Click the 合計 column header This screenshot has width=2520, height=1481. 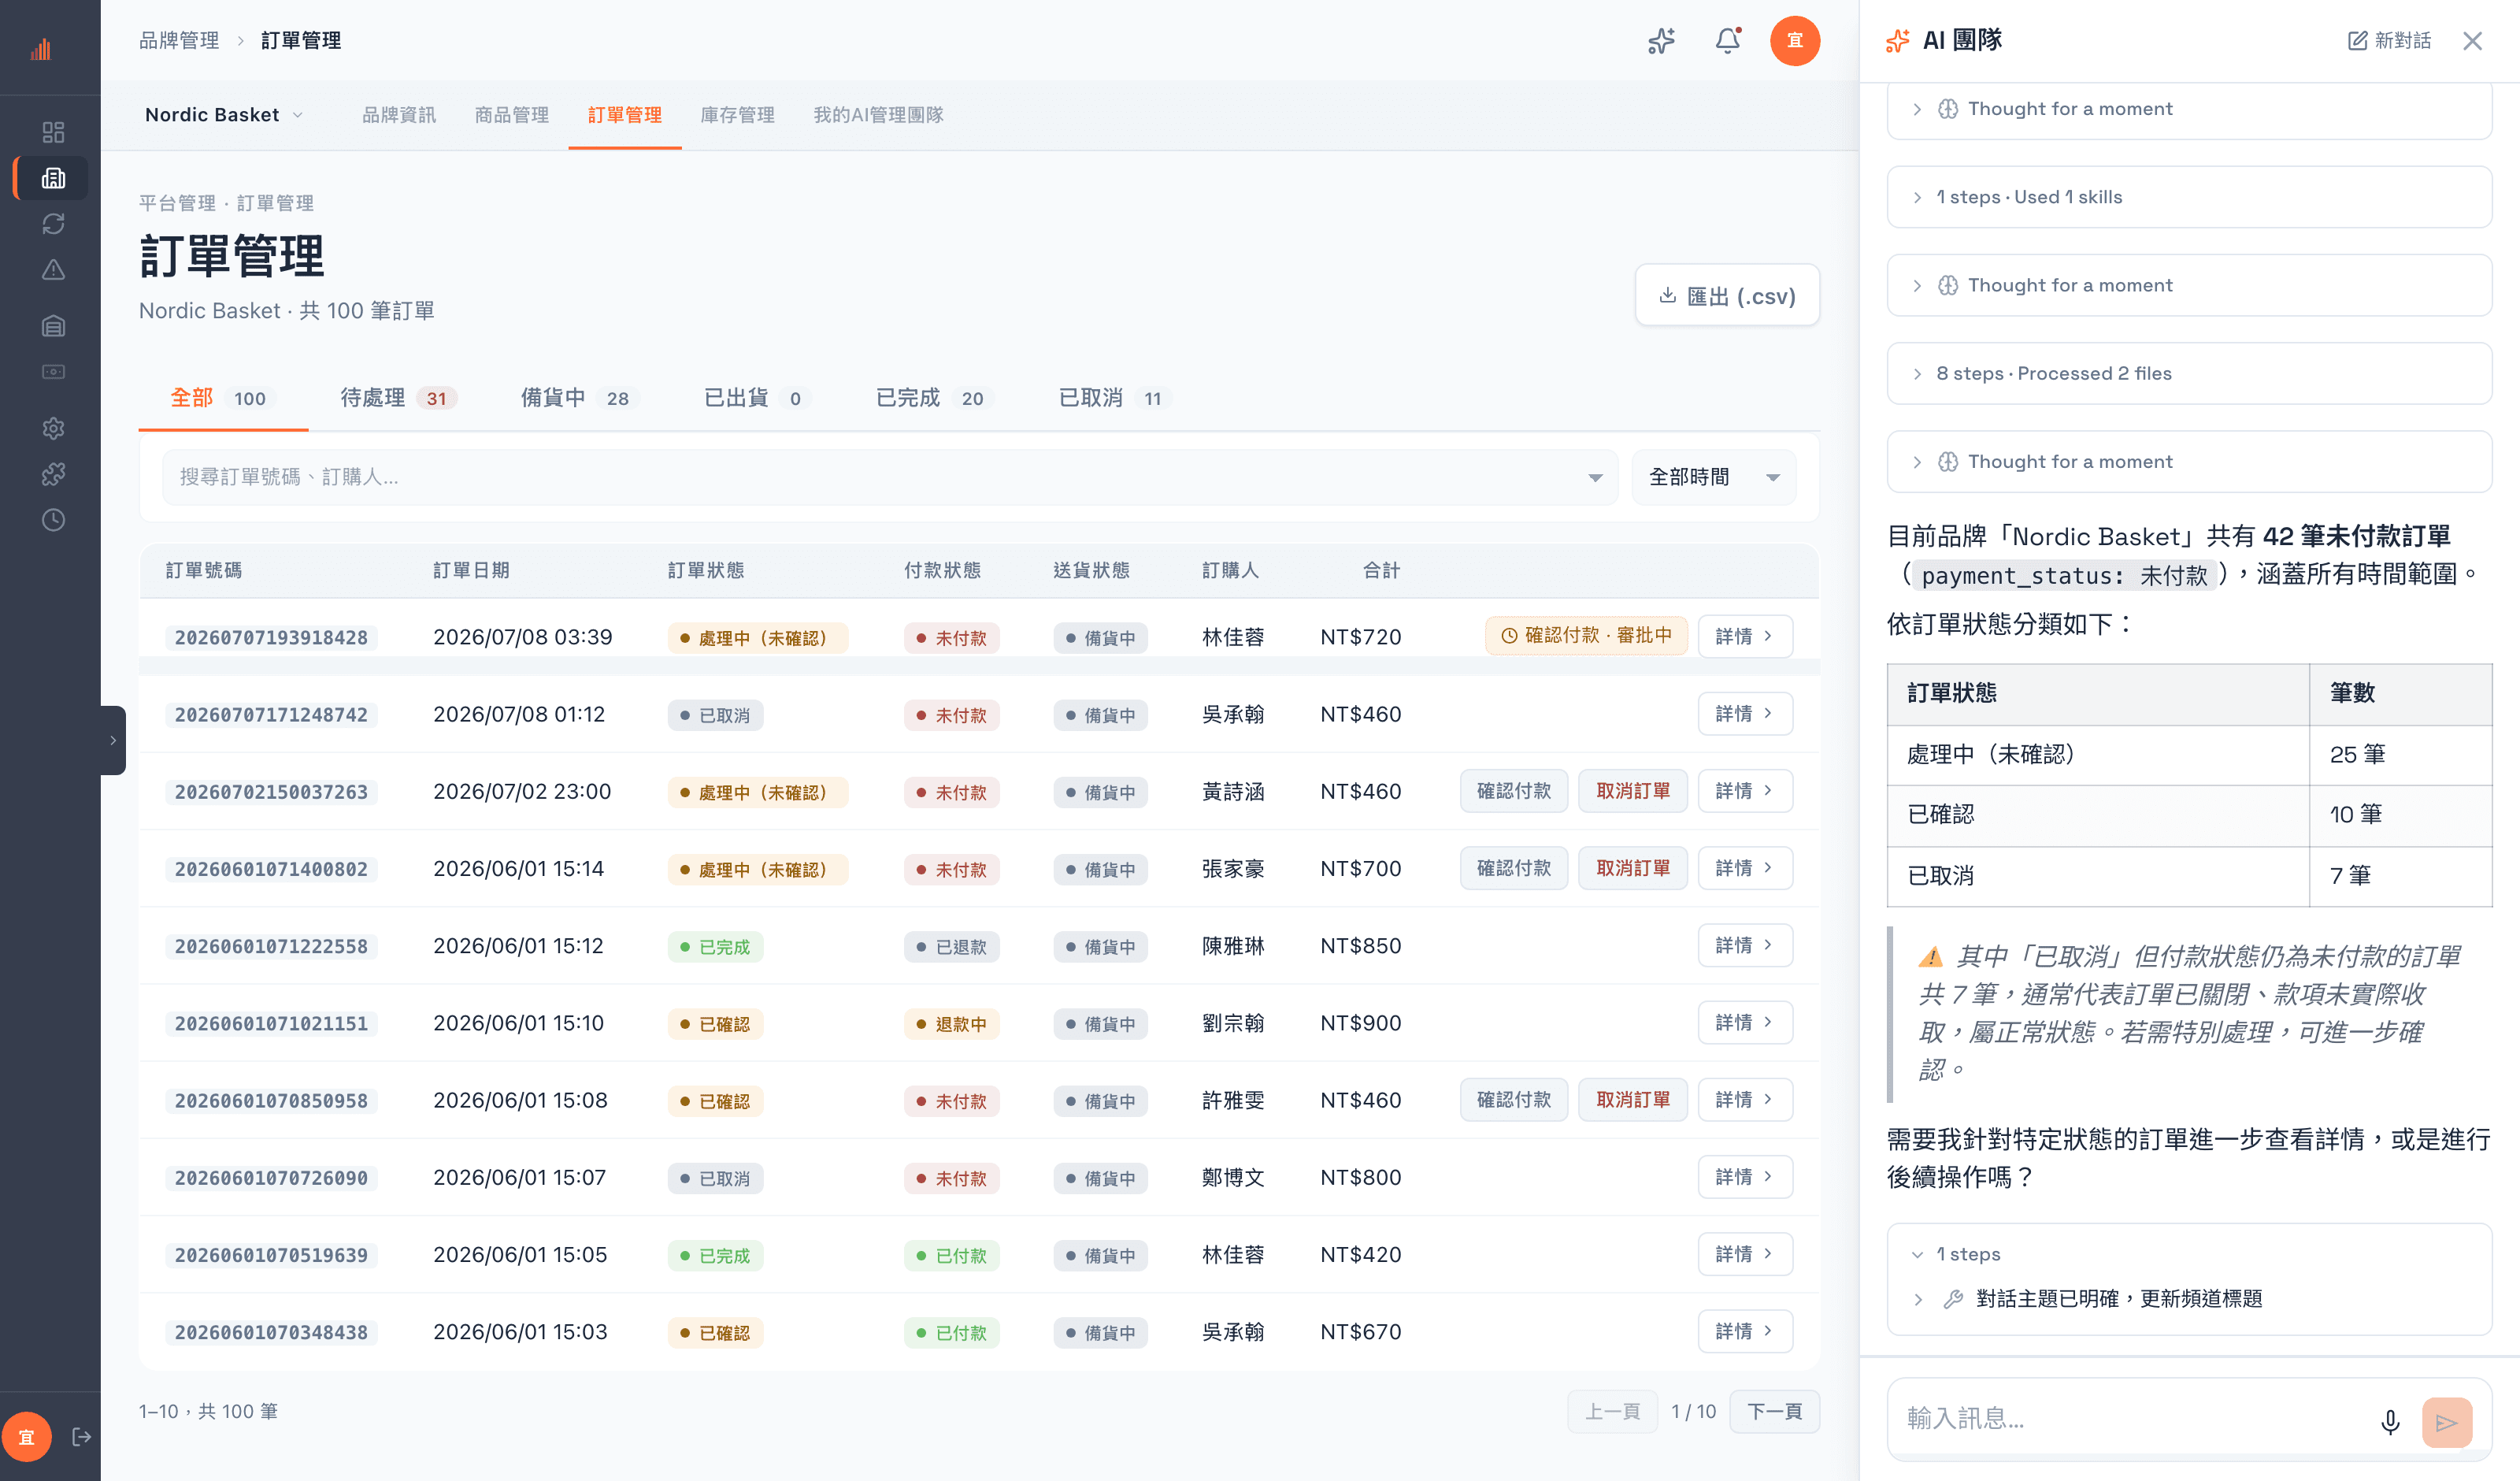point(1381,570)
